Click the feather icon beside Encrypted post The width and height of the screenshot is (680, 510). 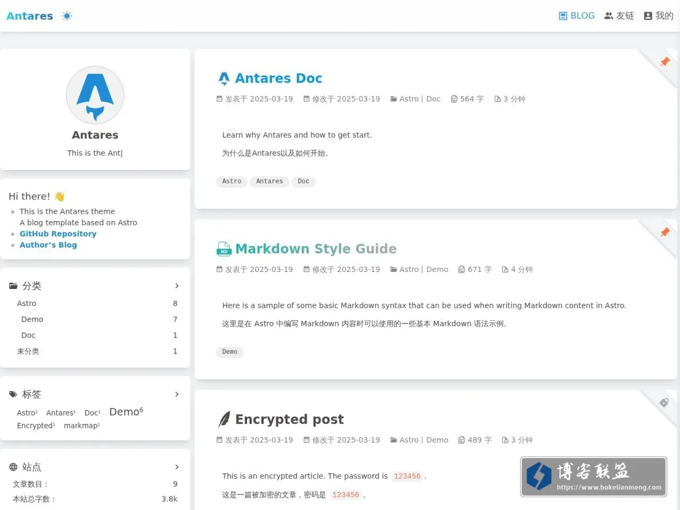click(224, 419)
